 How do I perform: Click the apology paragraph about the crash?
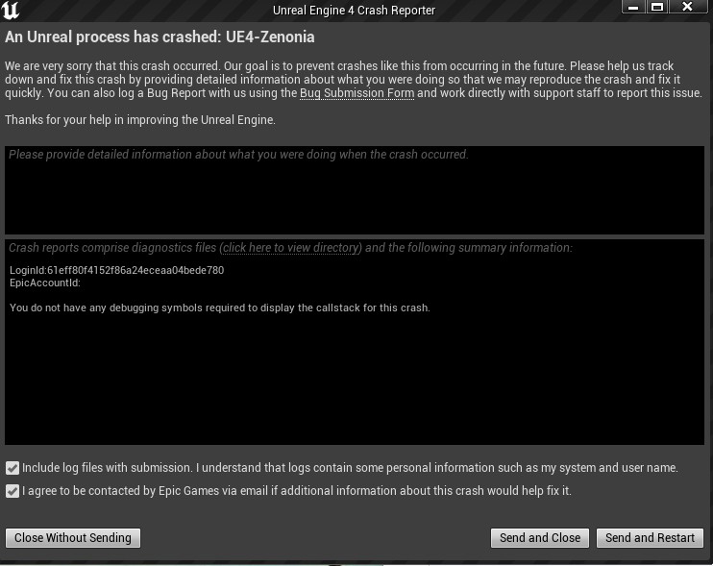tap(355, 79)
